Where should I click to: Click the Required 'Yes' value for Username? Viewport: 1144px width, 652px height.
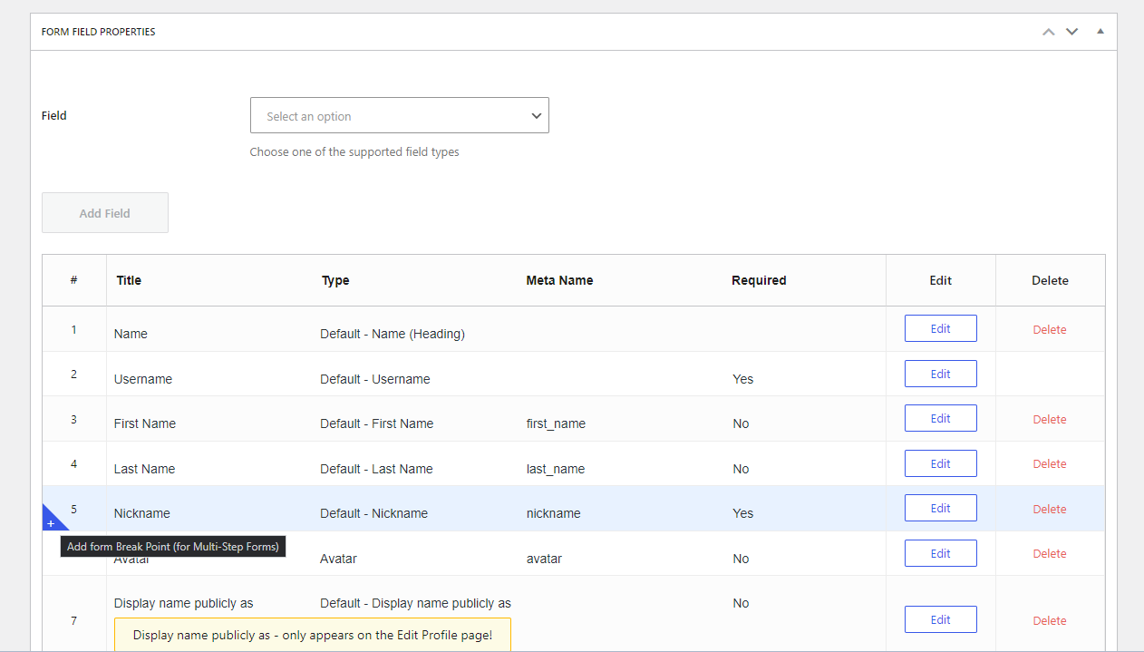(743, 379)
